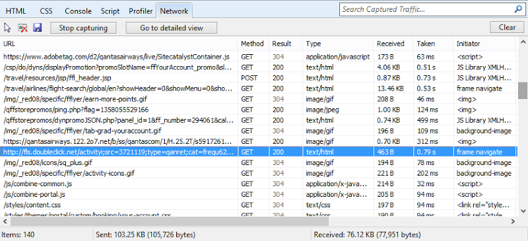Select the activity-icons.gif request row
Image resolution: width=528 pixels, height=241 pixels.
point(258,173)
